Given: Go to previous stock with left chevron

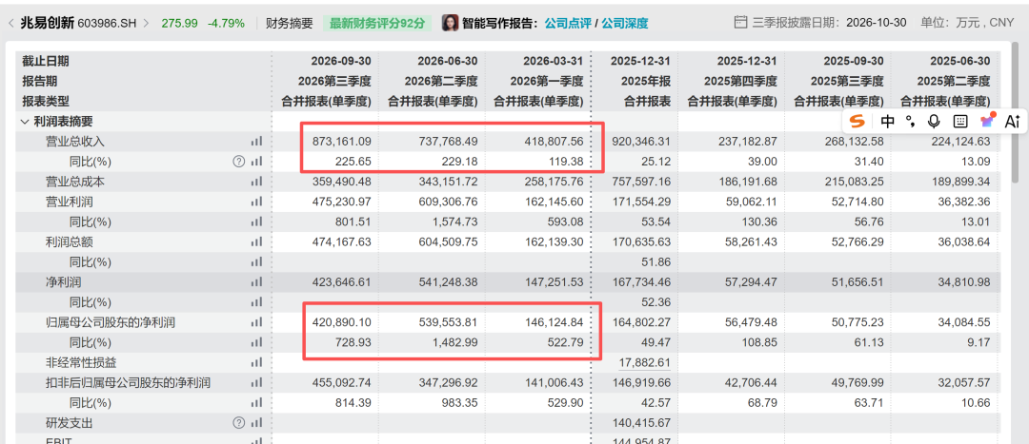Looking at the screenshot, I should [x=11, y=23].
